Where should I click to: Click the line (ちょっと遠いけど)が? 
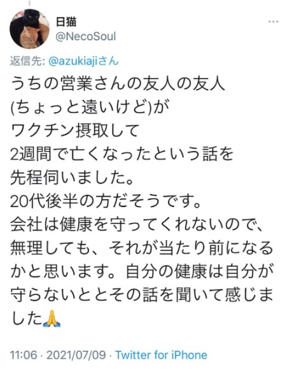[90, 108]
